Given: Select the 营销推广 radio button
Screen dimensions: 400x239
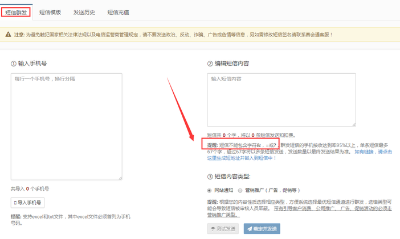Looking at the screenshot, I should click(x=240, y=190).
